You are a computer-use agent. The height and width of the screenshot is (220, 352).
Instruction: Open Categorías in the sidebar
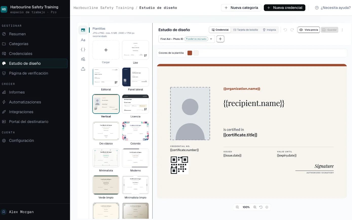tap(34, 44)
